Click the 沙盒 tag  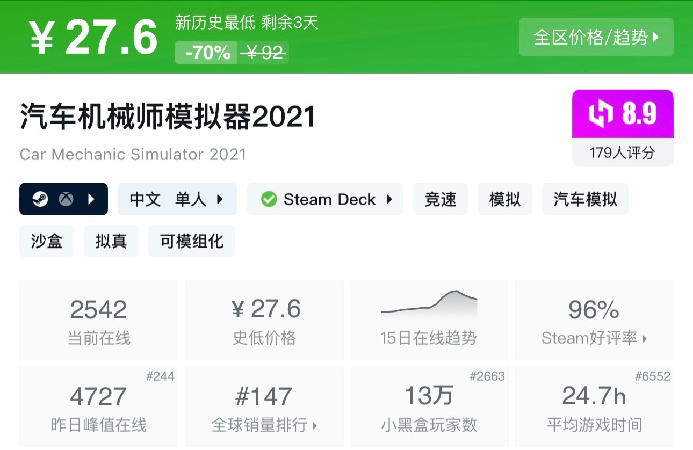tap(46, 241)
